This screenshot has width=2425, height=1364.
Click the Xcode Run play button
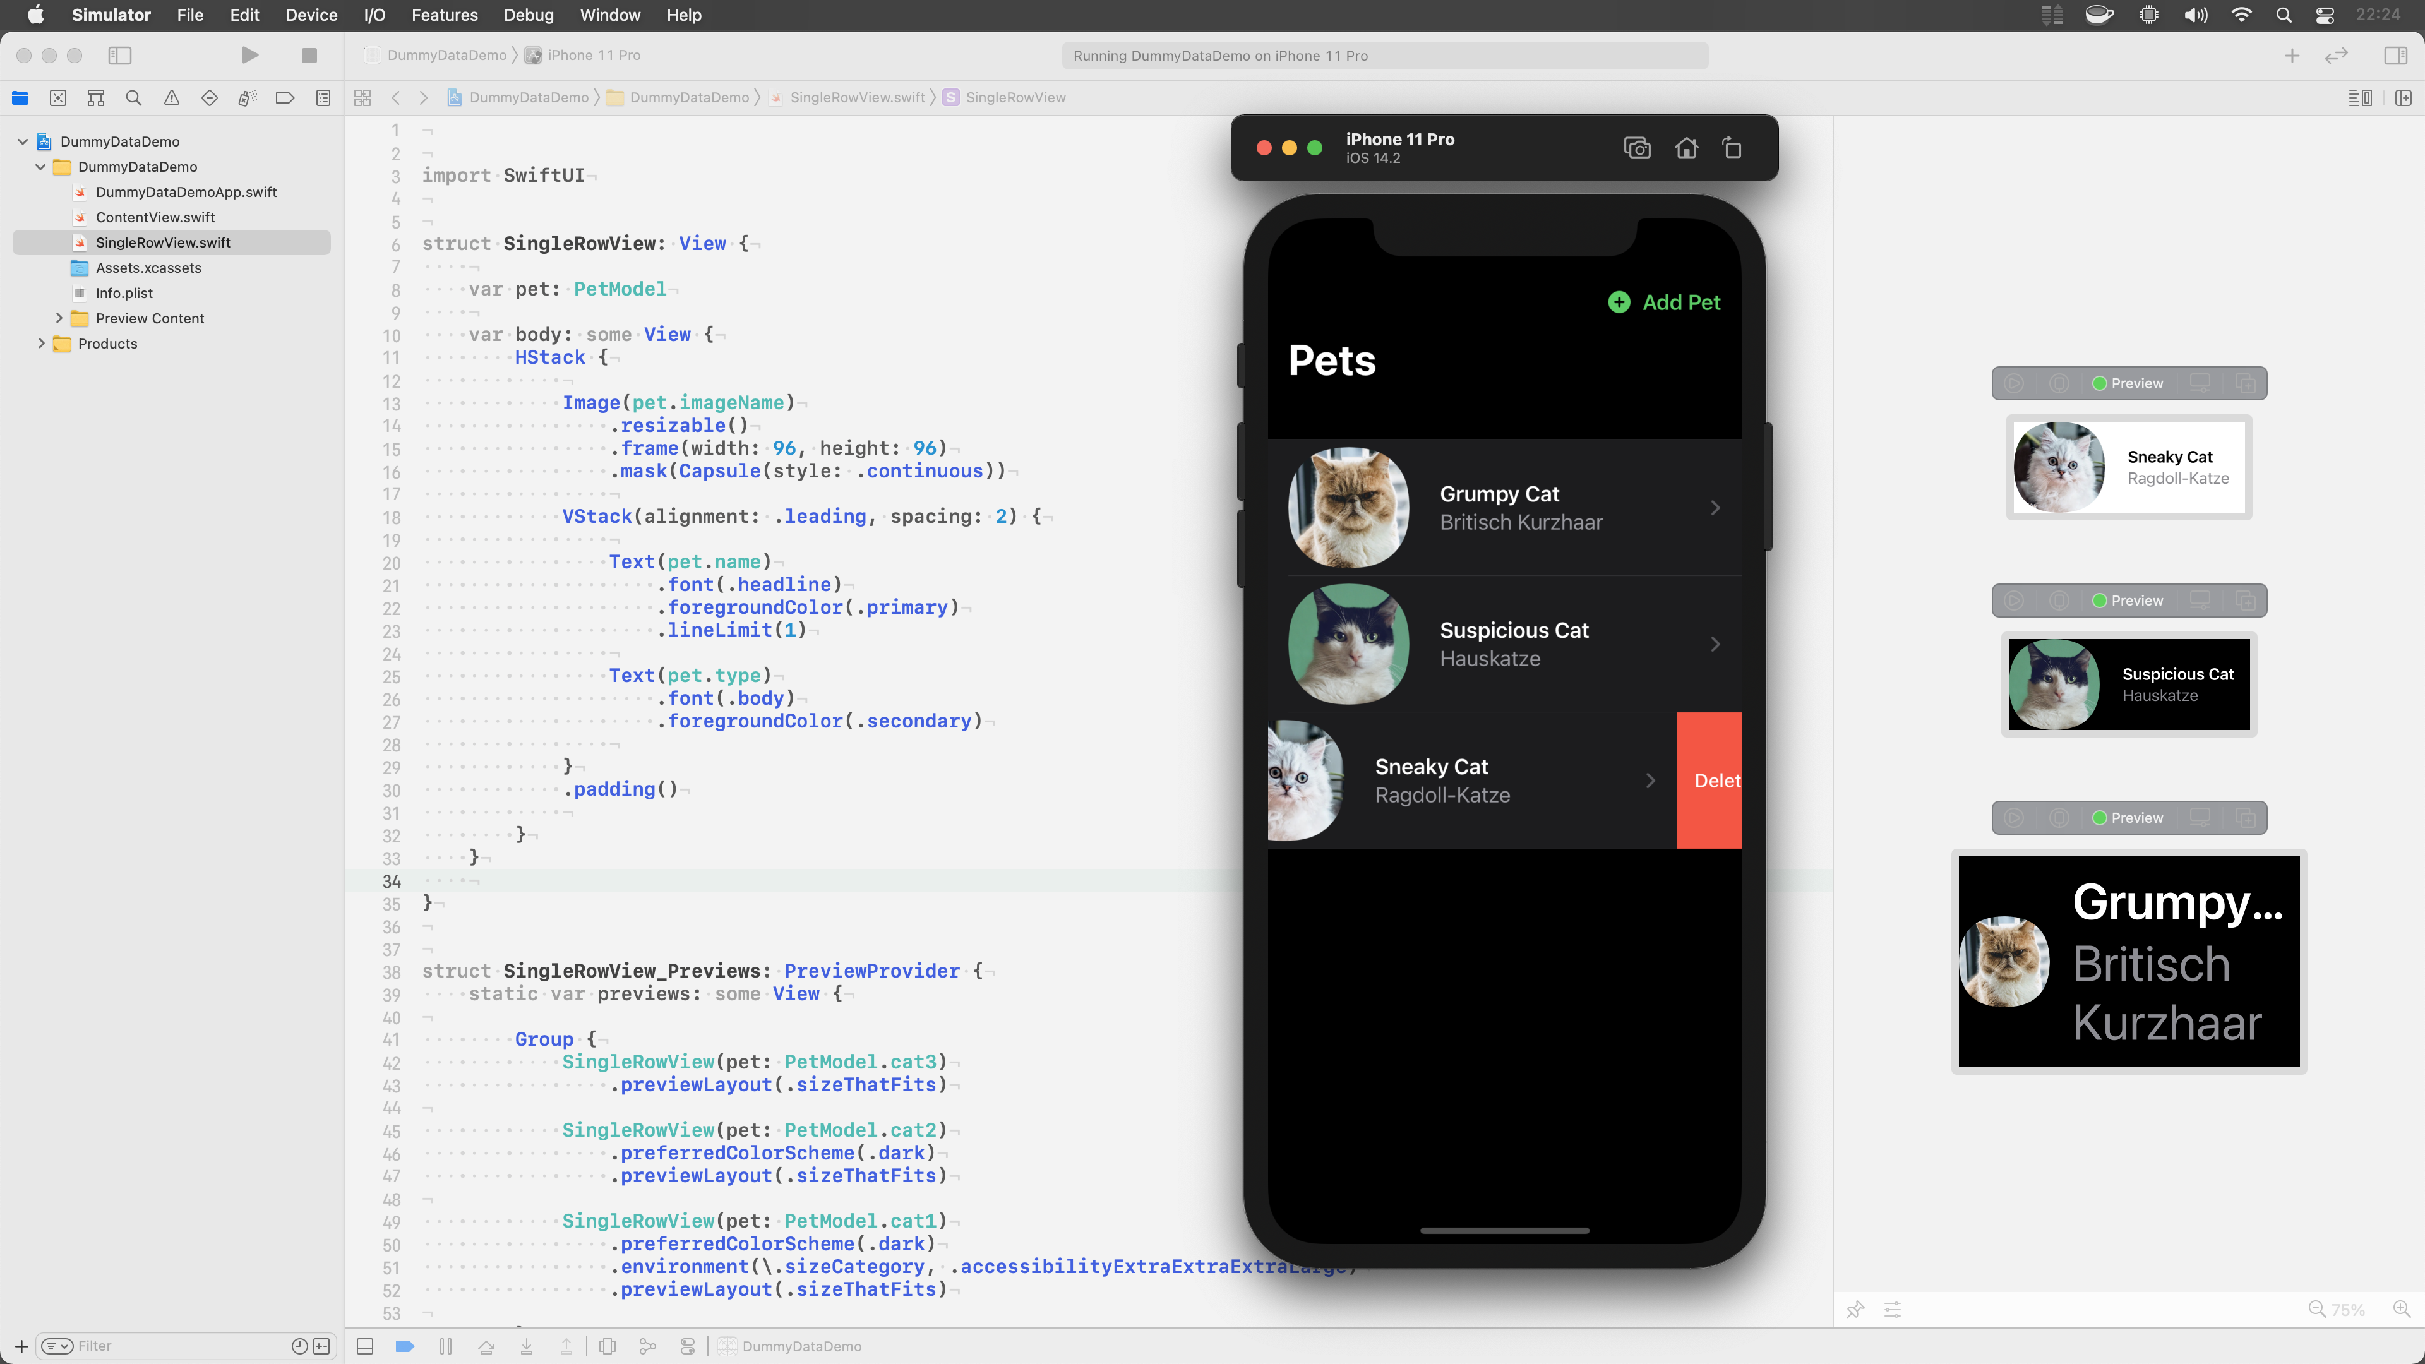(x=249, y=56)
